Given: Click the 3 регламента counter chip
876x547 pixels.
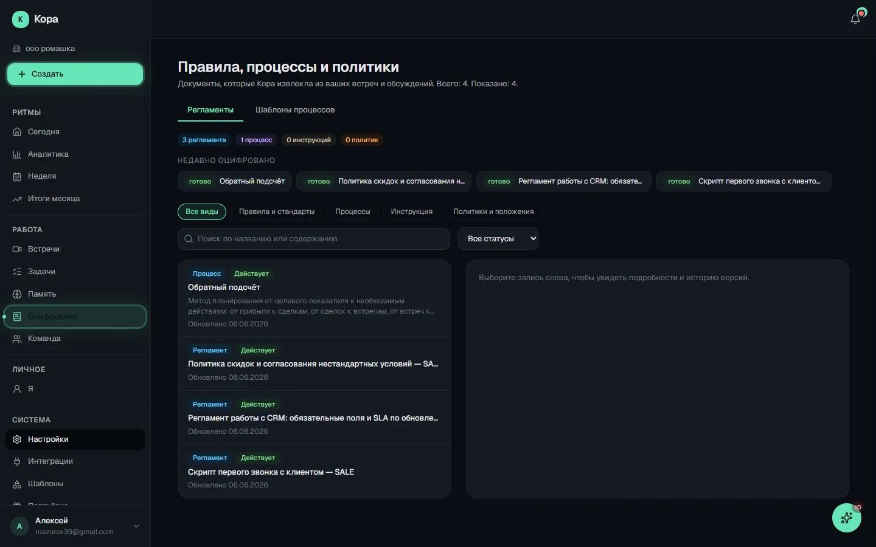Looking at the screenshot, I should [204, 140].
